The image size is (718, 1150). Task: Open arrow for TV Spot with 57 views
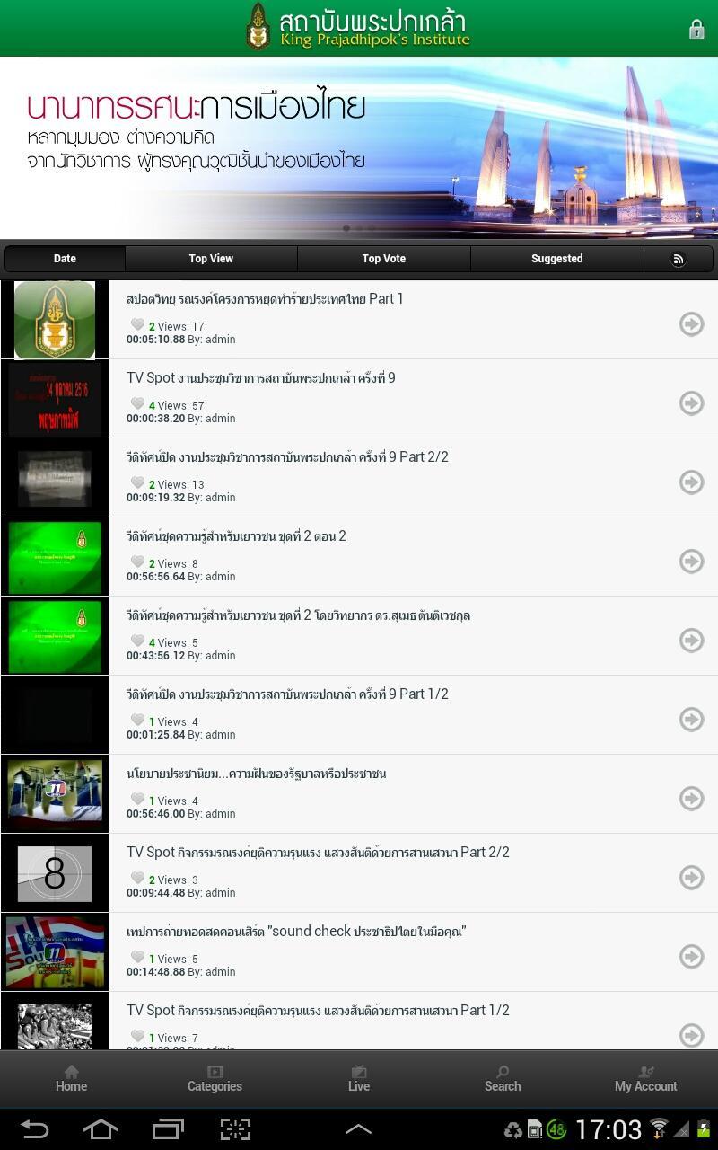pos(691,402)
